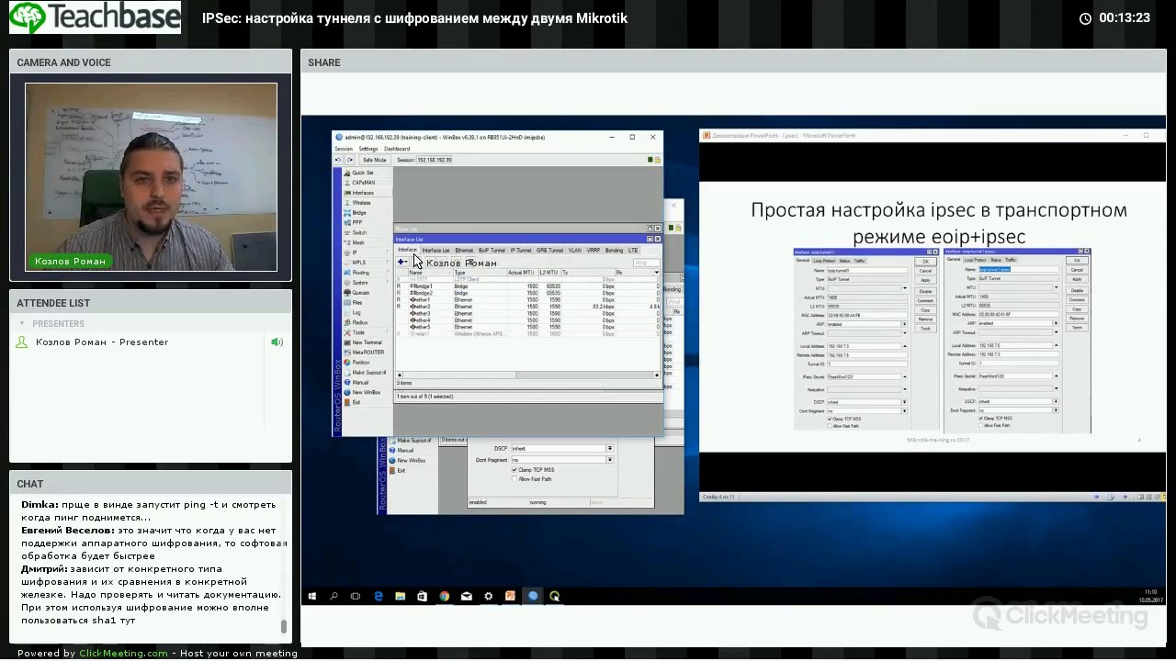Click New WinBox in front sidebar
The height and width of the screenshot is (661, 1176).
click(x=364, y=392)
